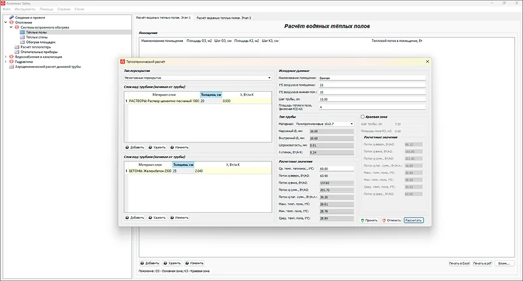Open the Помощь menu
Viewport: 523px width, 281px height.
pos(46,9)
